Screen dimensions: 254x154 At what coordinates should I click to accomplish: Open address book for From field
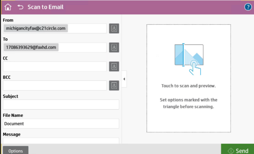coord(114,29)
